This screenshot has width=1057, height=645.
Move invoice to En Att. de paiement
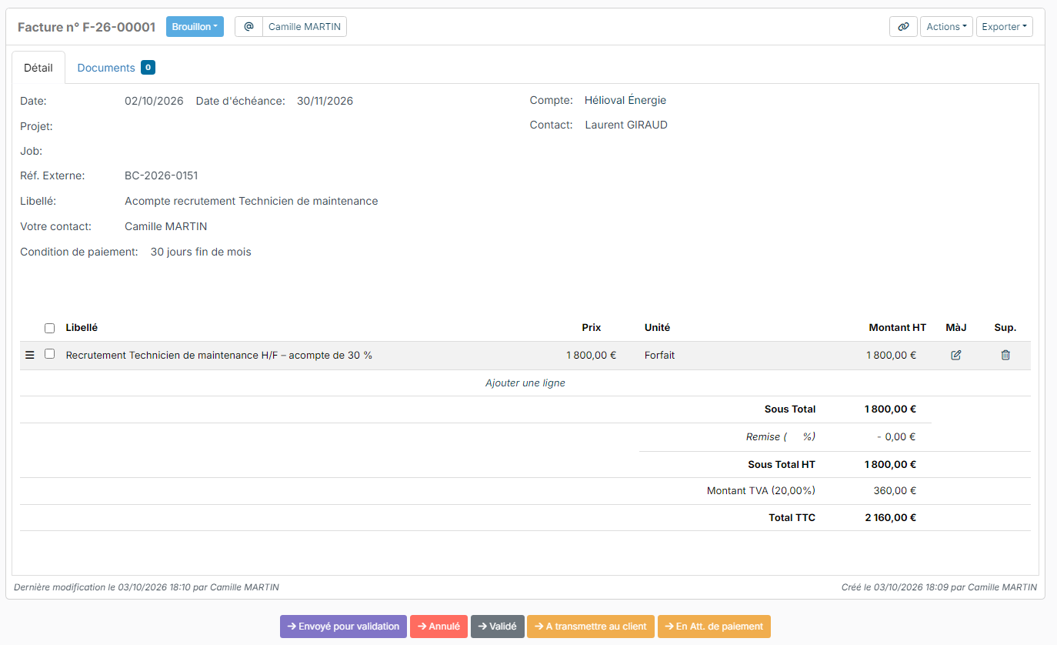(x=714, y=627)
